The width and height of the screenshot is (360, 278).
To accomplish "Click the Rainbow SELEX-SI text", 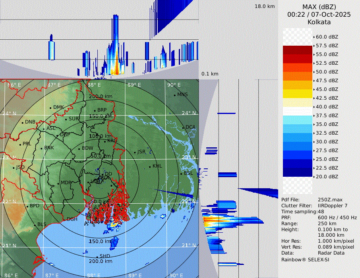I will (x=305, y=259).
